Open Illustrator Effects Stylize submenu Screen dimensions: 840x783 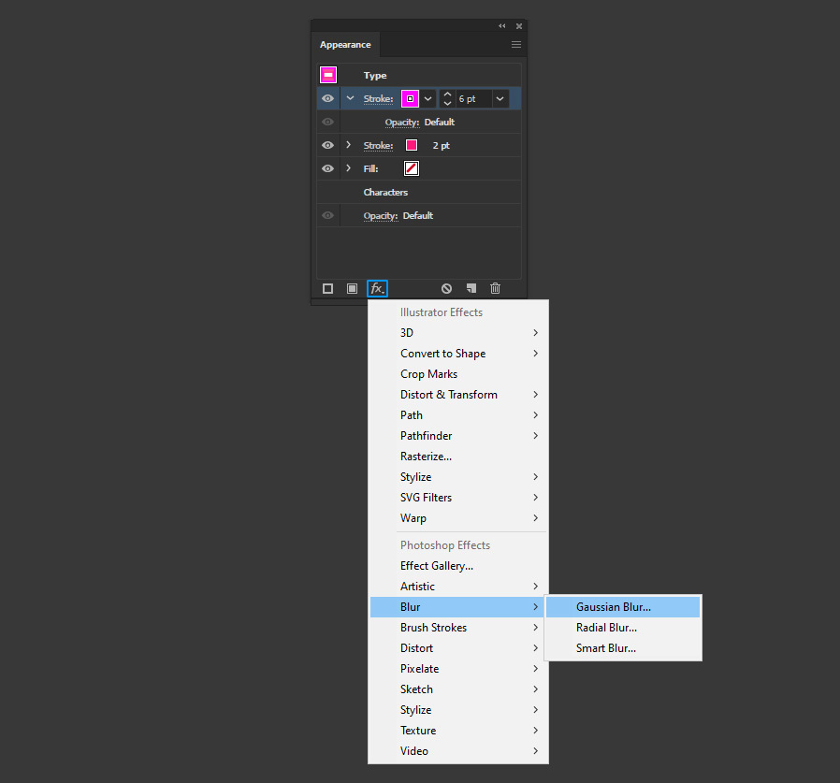[x=458, y=477]
